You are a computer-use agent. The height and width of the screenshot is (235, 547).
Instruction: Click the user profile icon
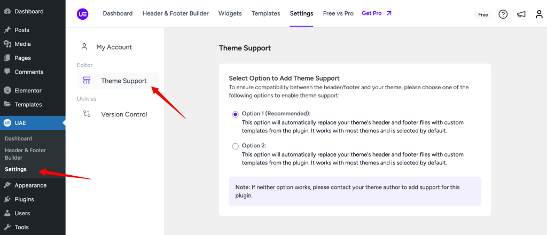[540, 14]
